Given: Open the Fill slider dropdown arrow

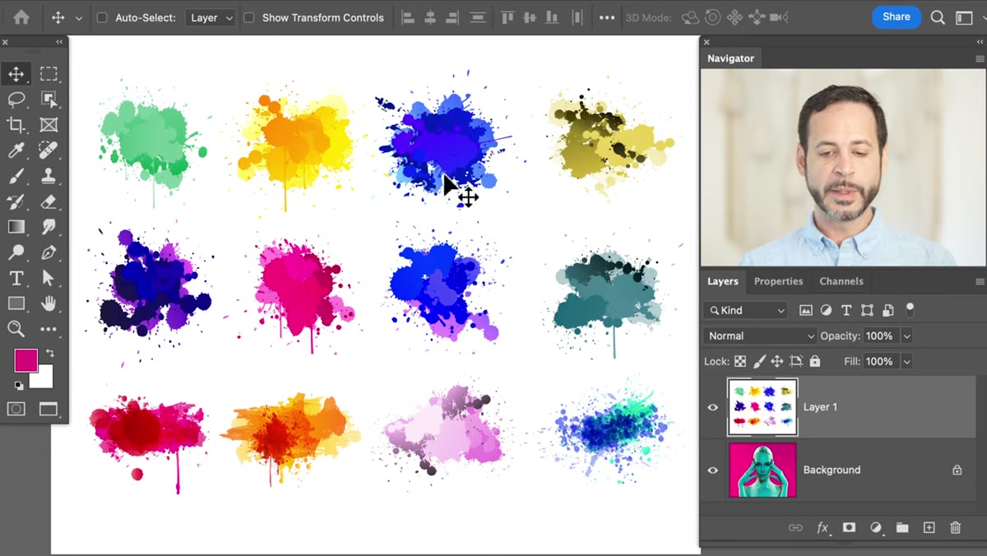Looking at the screenshot, I should 906,361.
